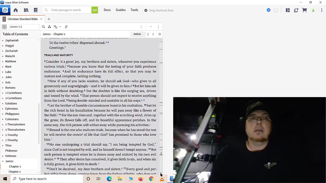Navigate forward in panel history
This screenshot has width=326, height=183.
point(146,27)
